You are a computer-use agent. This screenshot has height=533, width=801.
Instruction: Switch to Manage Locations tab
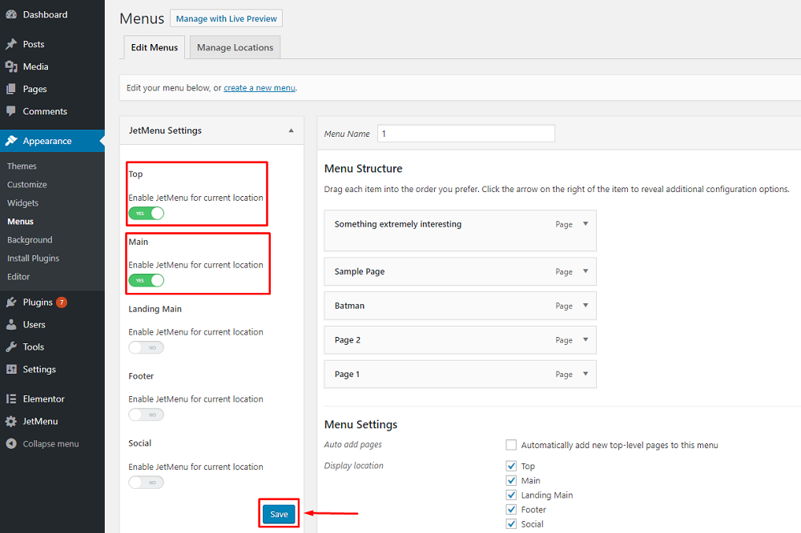pos(235,47)
